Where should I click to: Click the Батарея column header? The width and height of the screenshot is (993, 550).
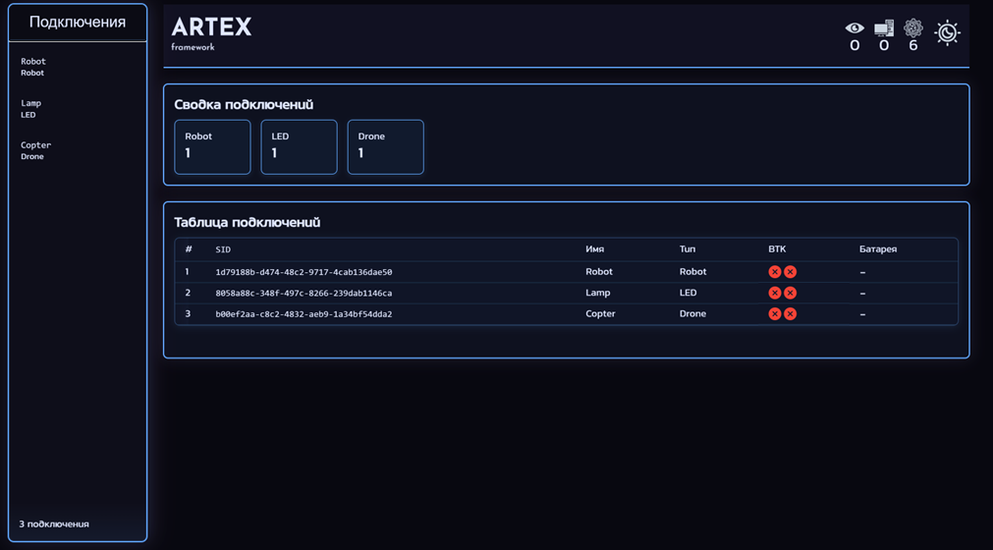877,249
